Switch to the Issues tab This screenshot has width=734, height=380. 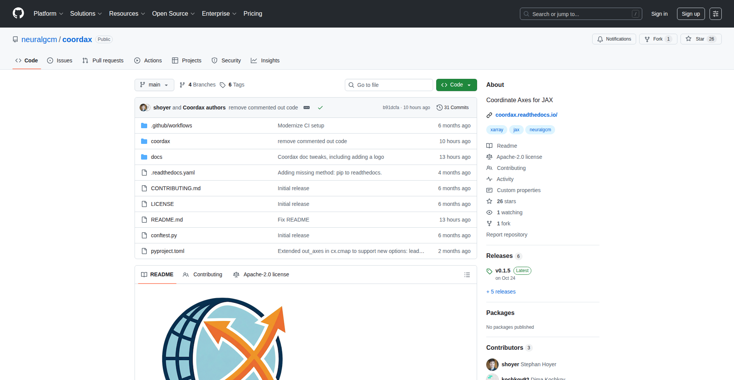pyautogui.click(x=60, y=60)
